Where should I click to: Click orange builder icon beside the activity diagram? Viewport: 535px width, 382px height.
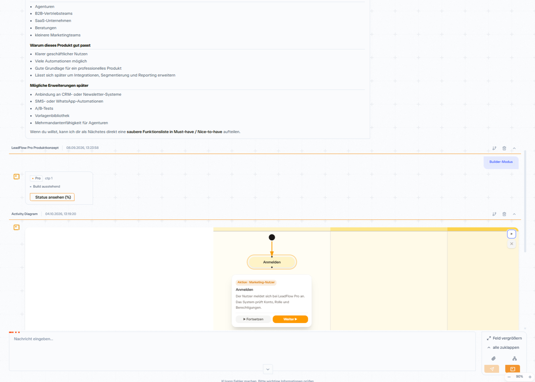16,227
